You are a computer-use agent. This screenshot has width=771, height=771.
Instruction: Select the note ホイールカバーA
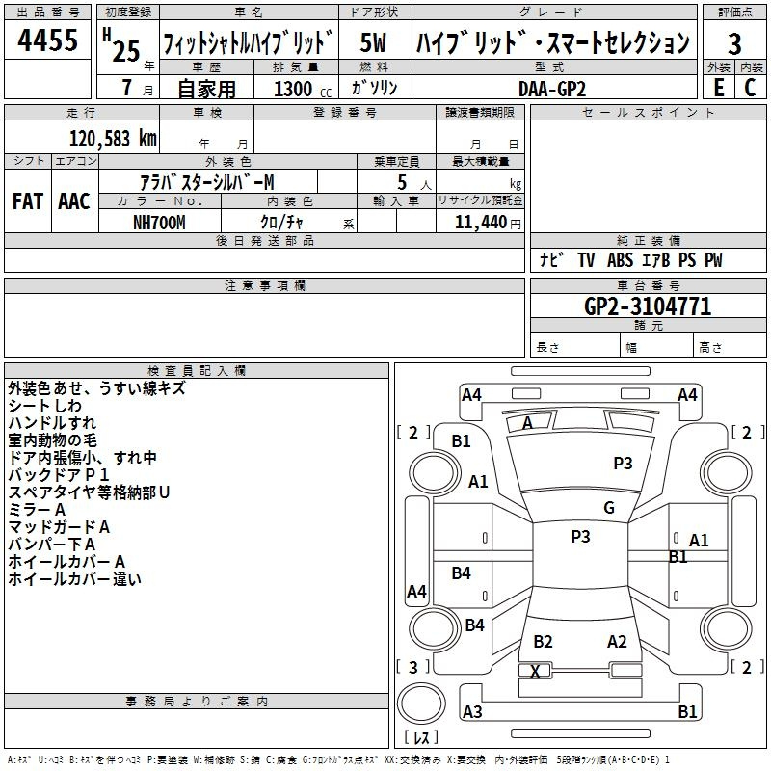[66, 562]
